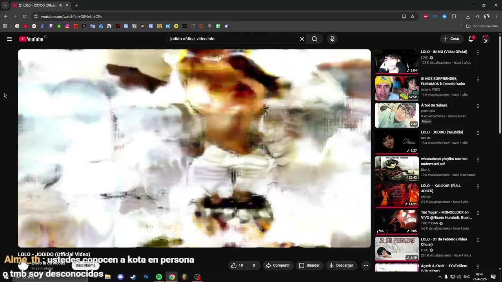Open YouTube notifications bell
This screenshot has height=282, width=502.
471,39
